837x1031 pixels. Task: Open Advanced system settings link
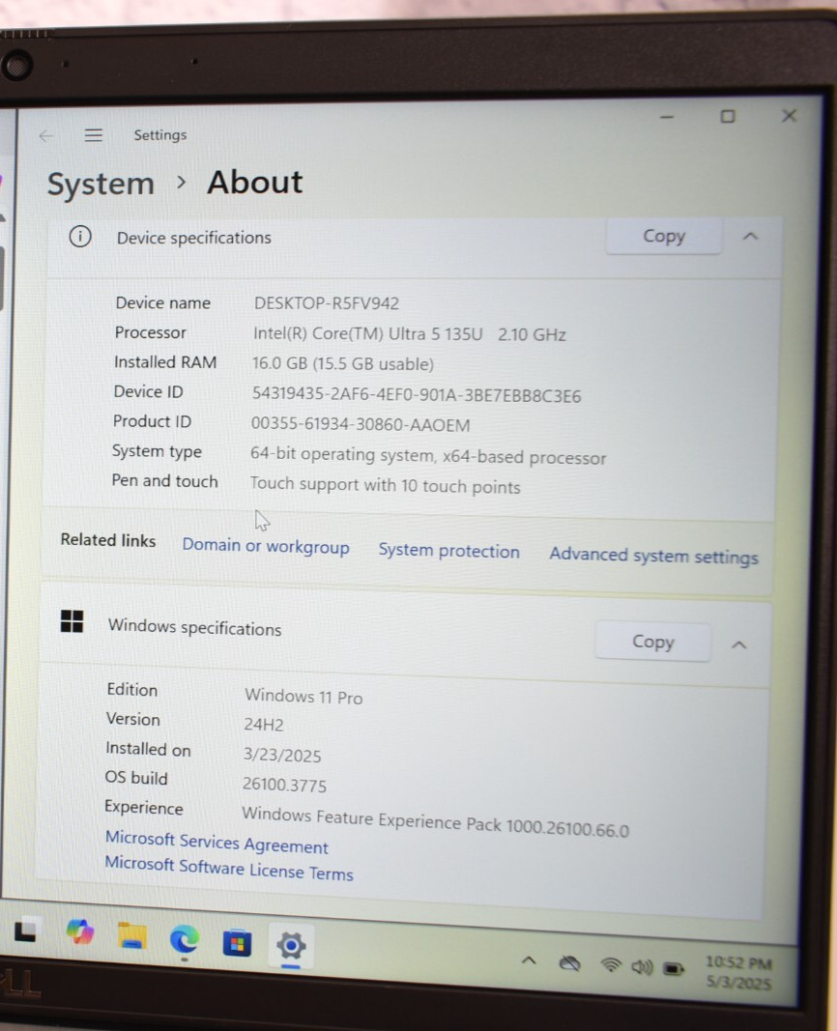click(653, 557)
